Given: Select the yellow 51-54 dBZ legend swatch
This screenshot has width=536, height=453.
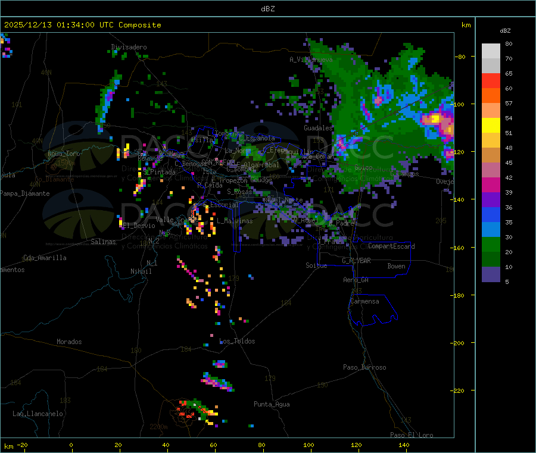Looking at the screenshot, I should (x=491, y=126).
